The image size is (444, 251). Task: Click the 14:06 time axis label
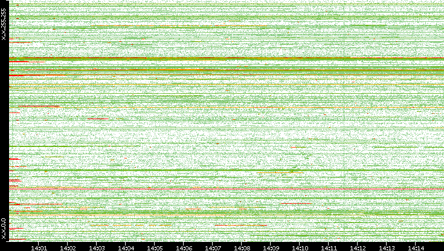point(184,248)
